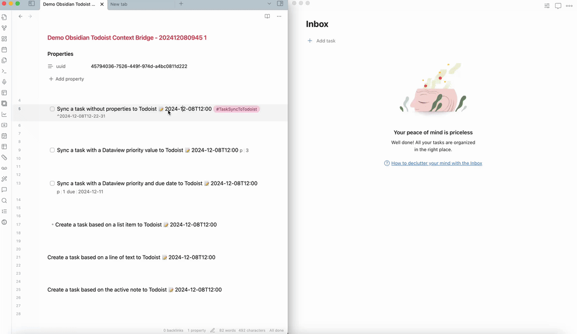Screen dimensions: 577x334
Task: Click the table ribbon icon
Action: 5,147
